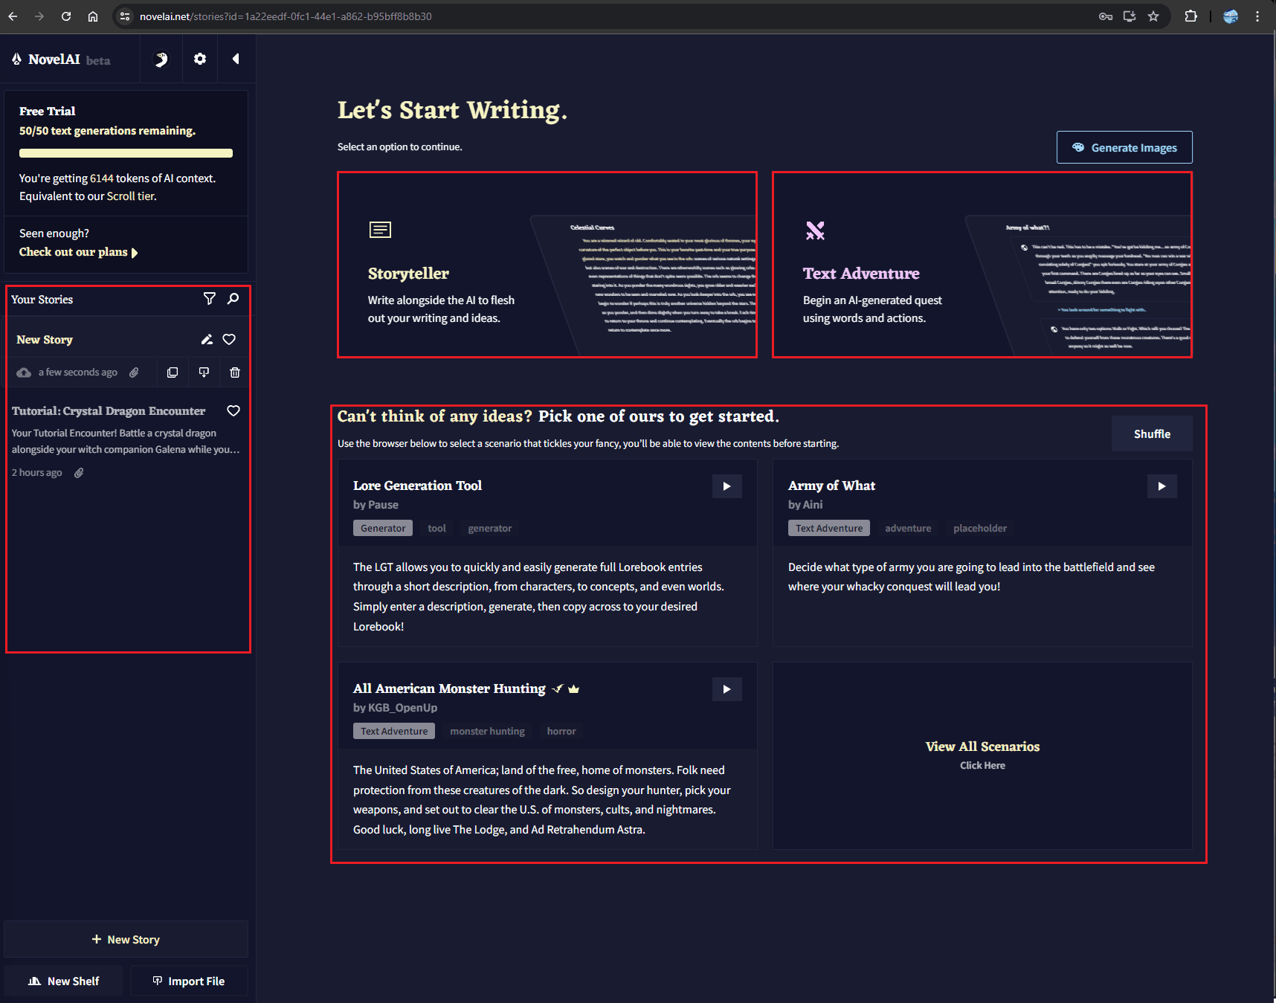The image size is (1276, 1003).
Task: Open the browser extensions puzzle icon
Action: (1190, 16)
